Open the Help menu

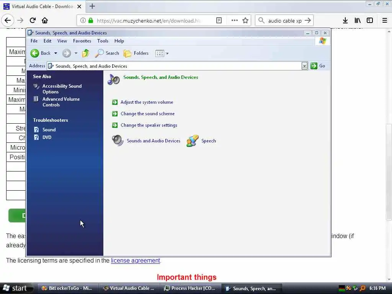pos(119,41)
